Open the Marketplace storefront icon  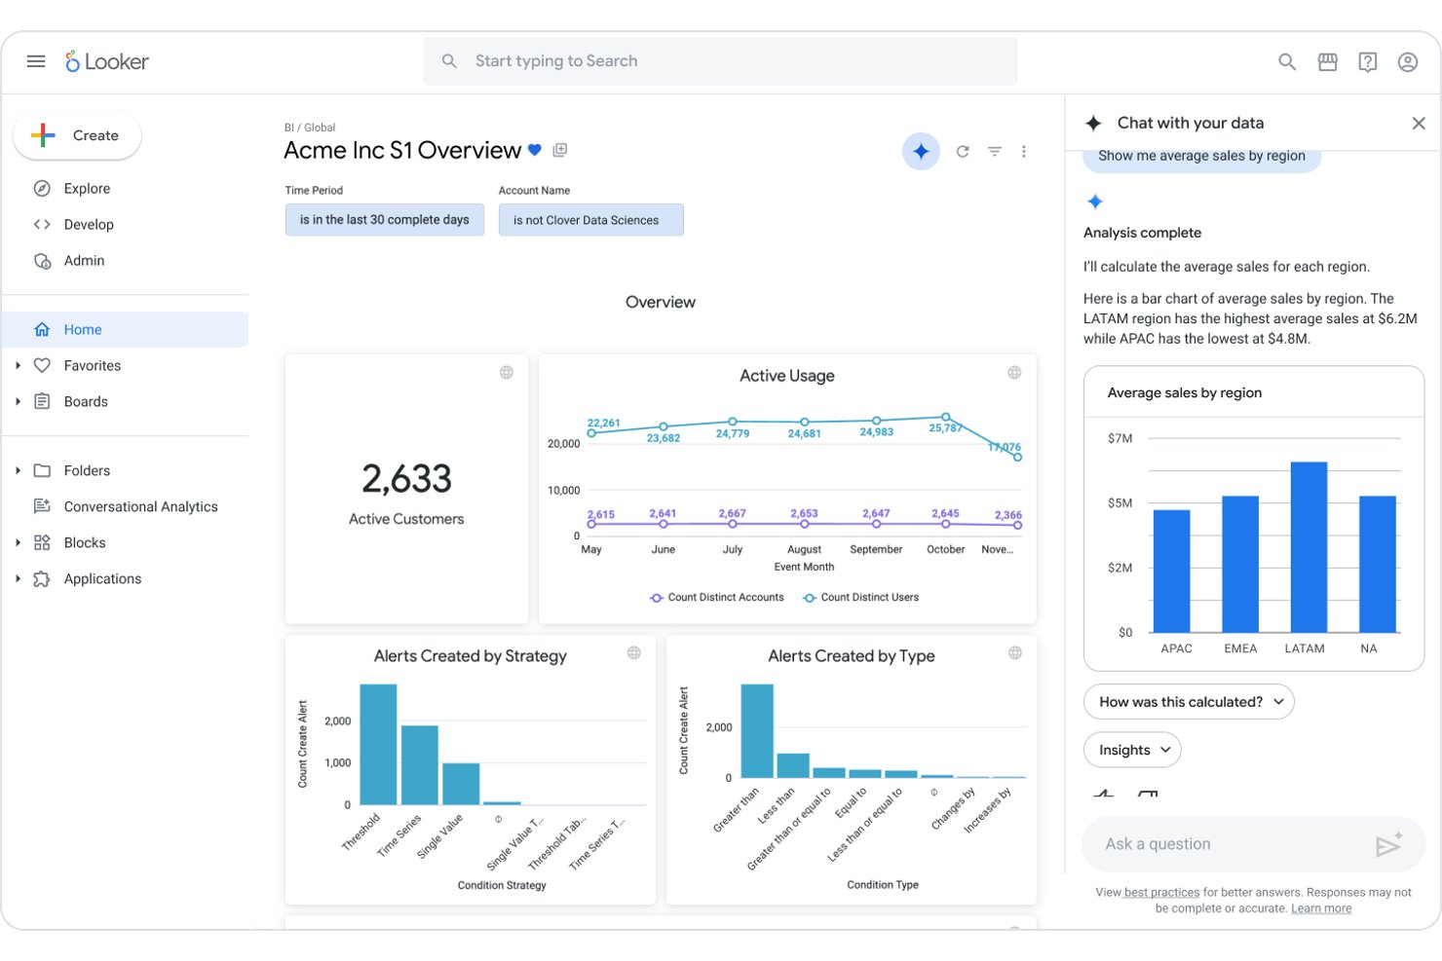(x=1328, y=62)
